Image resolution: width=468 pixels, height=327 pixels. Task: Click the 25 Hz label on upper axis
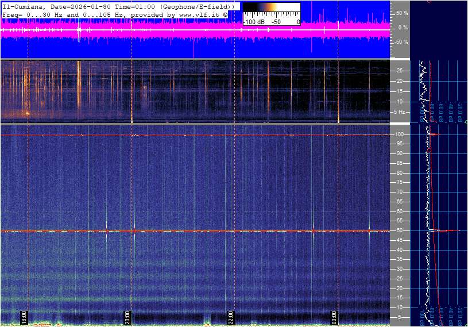coord(400,71)
